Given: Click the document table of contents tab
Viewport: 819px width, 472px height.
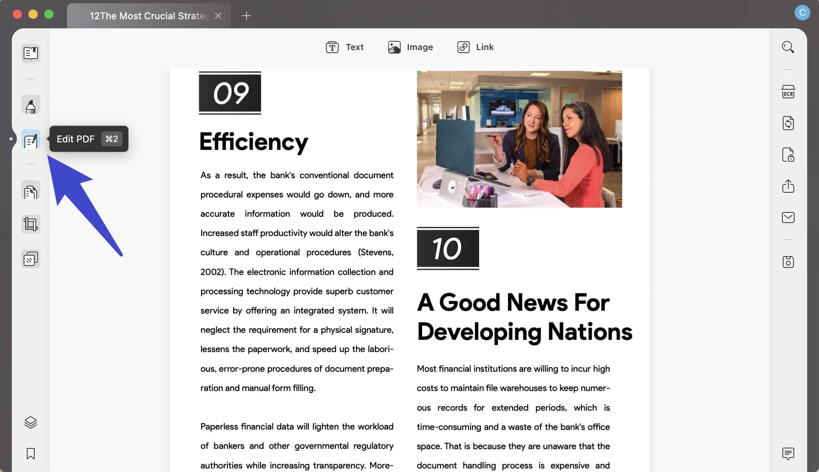Looking at the screenshot, I should 30,53.
